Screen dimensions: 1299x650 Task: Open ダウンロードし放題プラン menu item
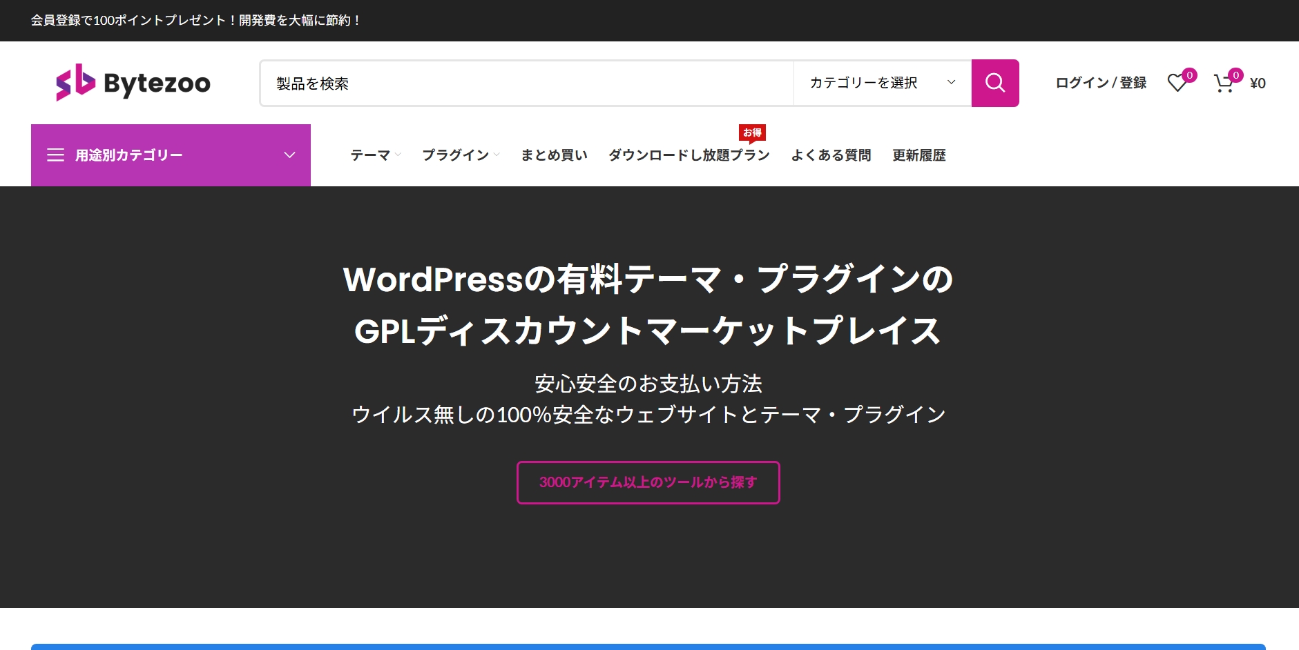click(689, 155)
